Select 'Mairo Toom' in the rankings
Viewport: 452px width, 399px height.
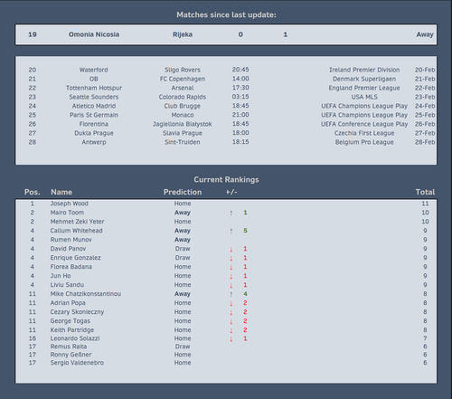click(67, 213)
